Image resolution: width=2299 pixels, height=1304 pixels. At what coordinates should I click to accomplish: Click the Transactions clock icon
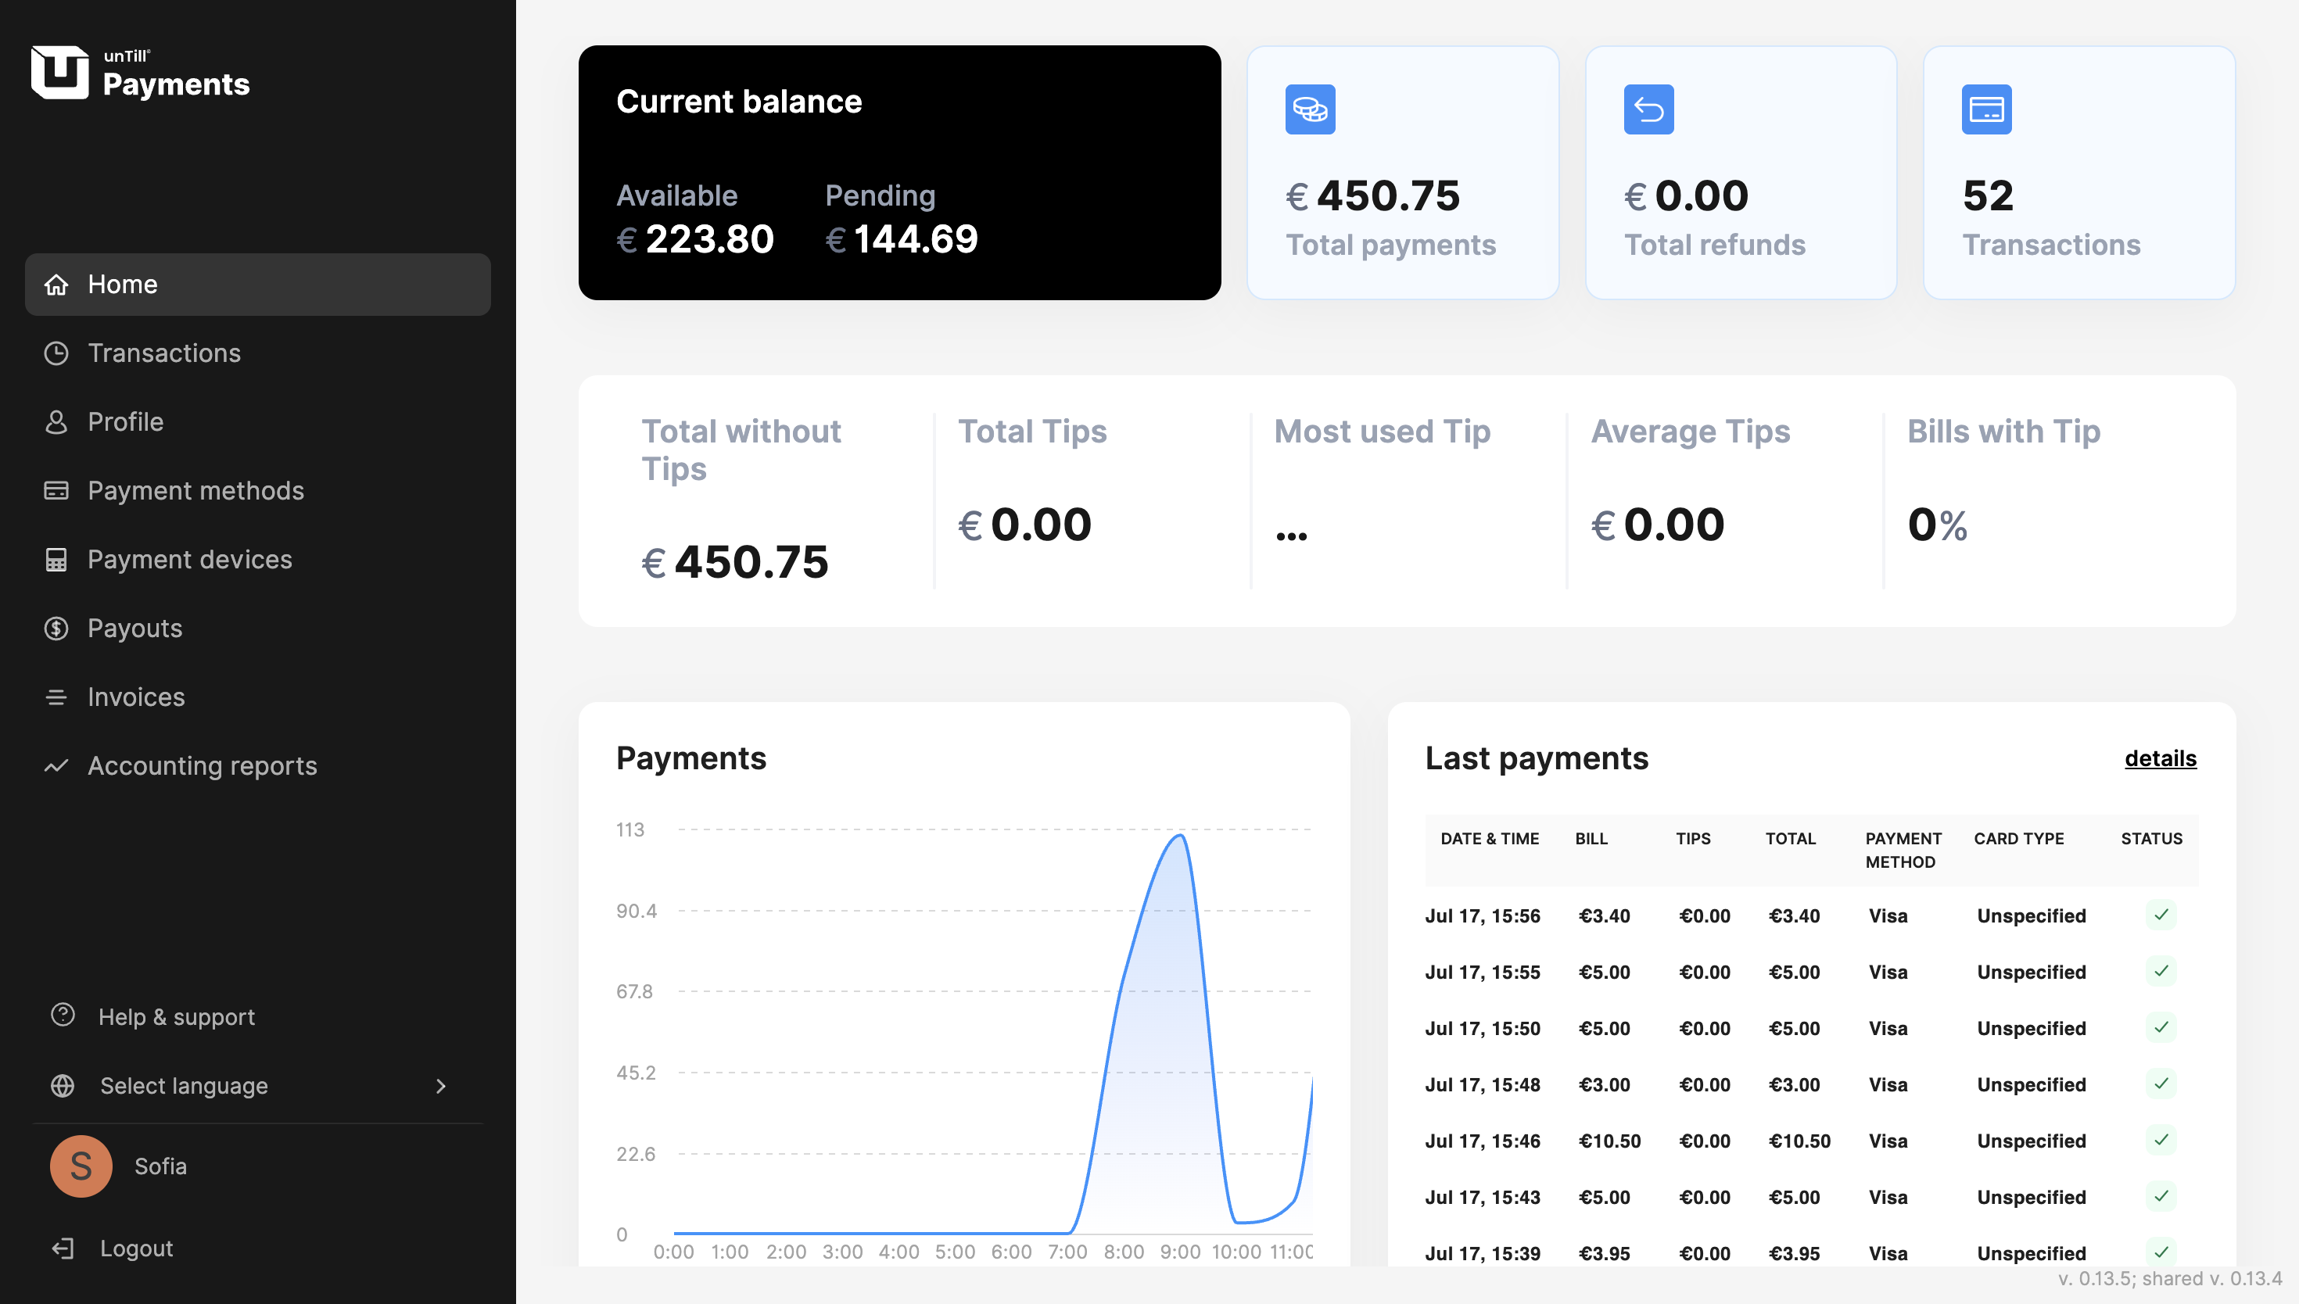coord(56,353)
